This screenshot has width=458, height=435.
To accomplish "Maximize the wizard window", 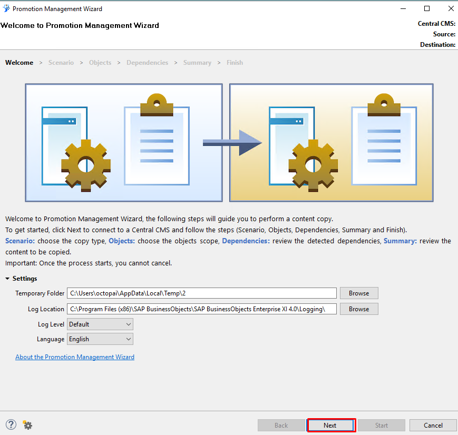I will [427, 8].
